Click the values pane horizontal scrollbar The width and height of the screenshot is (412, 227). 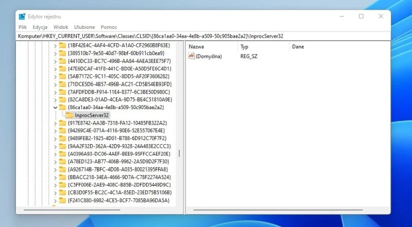[x=278, y=210]
